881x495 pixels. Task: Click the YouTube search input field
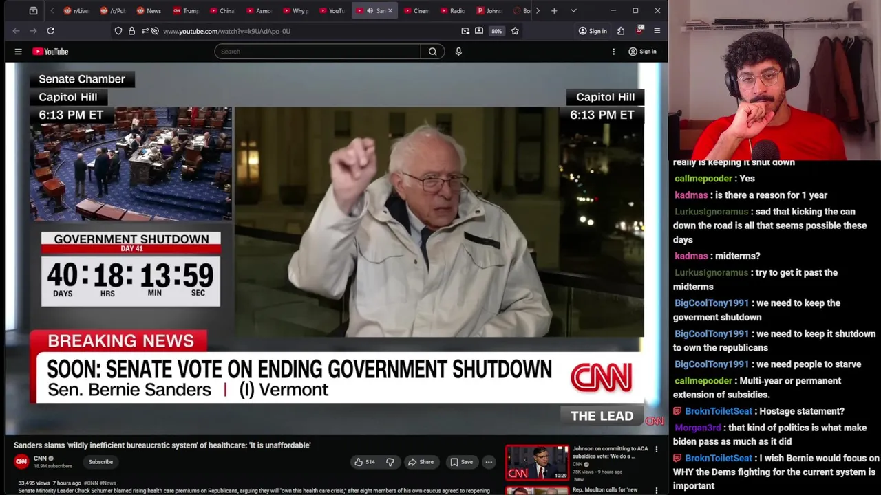[317, 52]
